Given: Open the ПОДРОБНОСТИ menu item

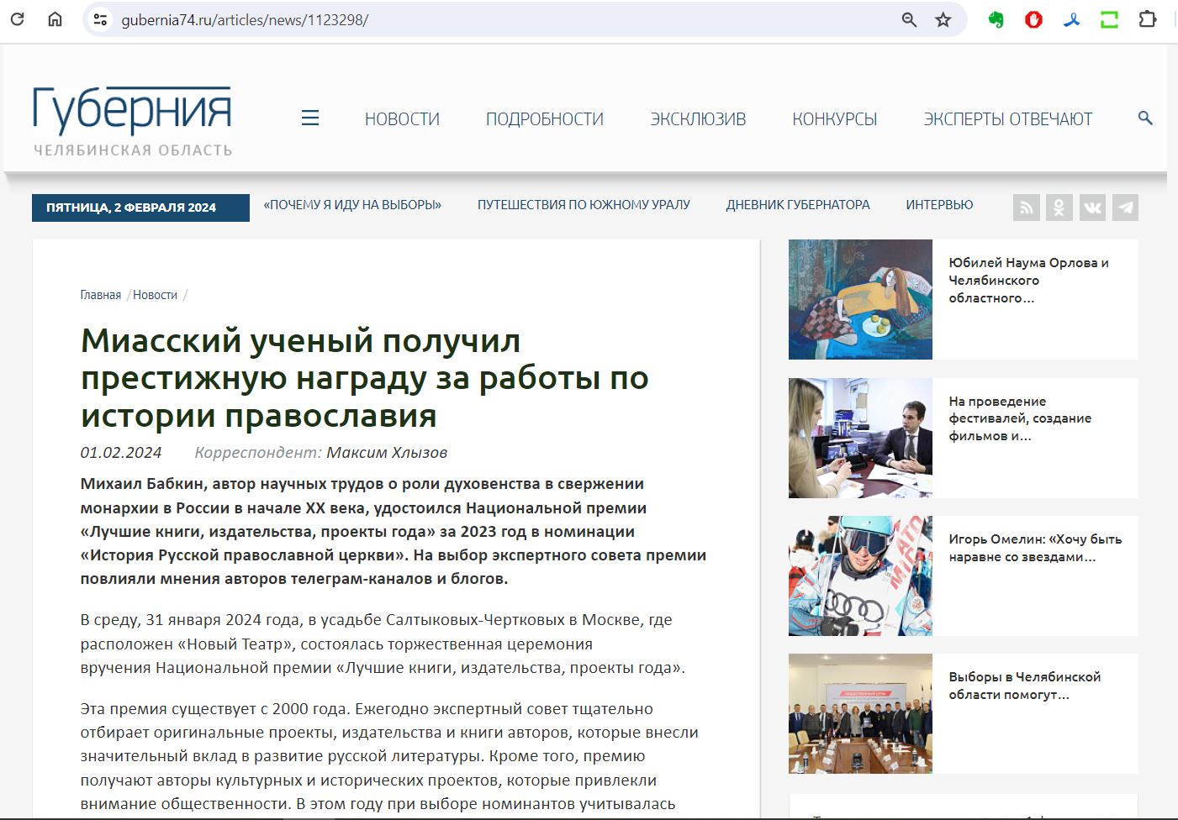Looking at the screenshot, I should 545,119.
